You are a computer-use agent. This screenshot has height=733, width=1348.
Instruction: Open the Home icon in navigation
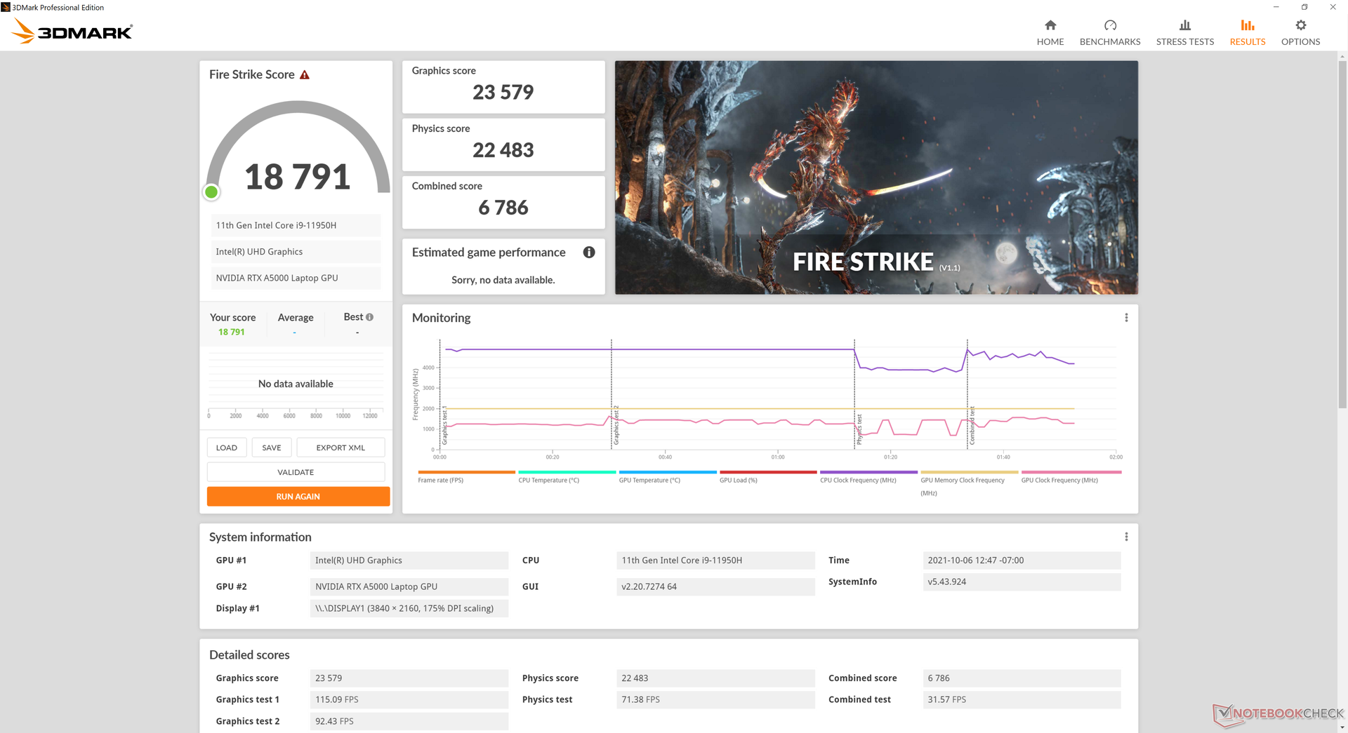point(1050,25)
